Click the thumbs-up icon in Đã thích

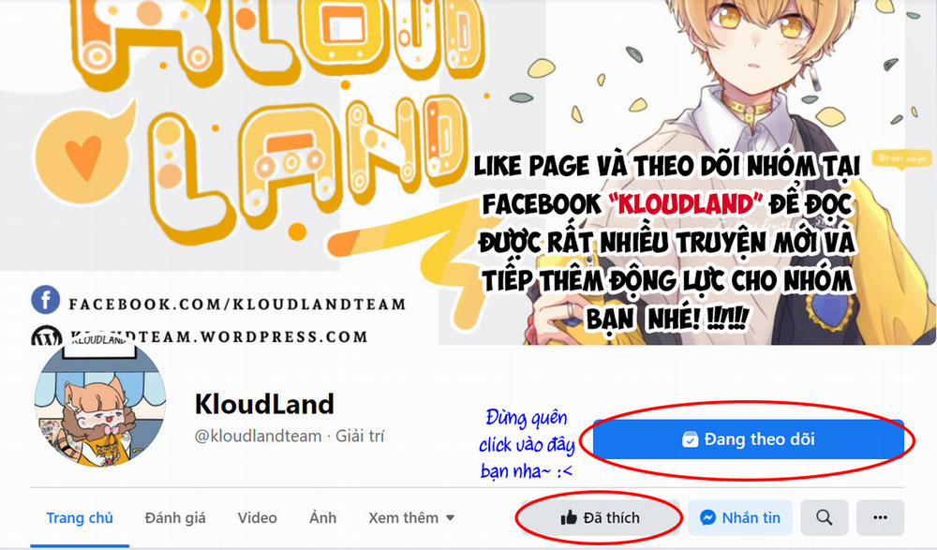[569, 518]
